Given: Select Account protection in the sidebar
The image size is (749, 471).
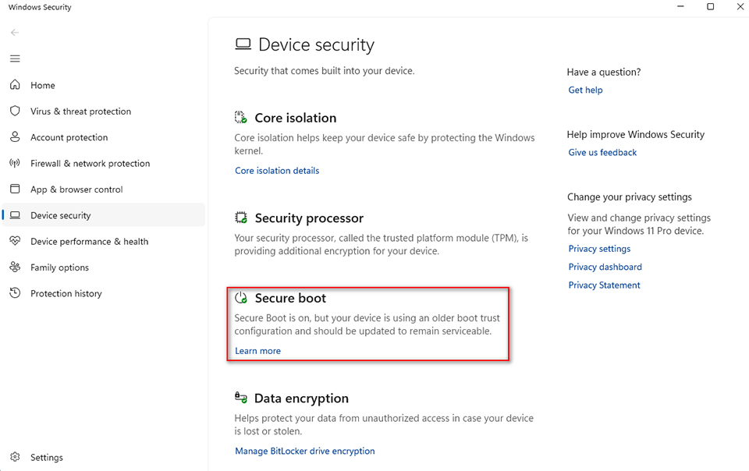Looking at the screenshot, I should click(104, 137).
